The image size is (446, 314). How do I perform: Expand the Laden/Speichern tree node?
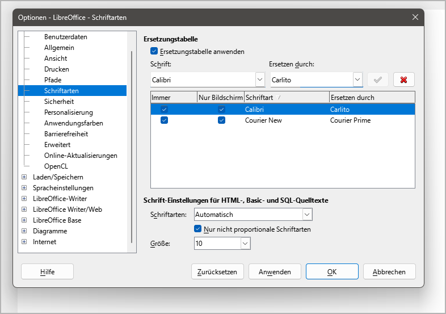click(24, 177)
